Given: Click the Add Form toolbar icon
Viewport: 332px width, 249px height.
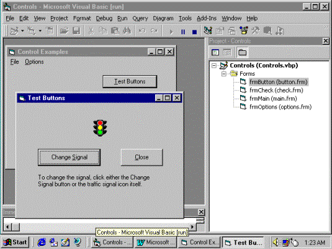Looking at the screenshot, I should point(32,31).
